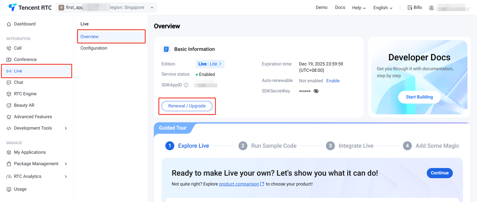Click the Overview page heading
The height and width of the screenshot is (202, 477).
(x=167, y=26)
